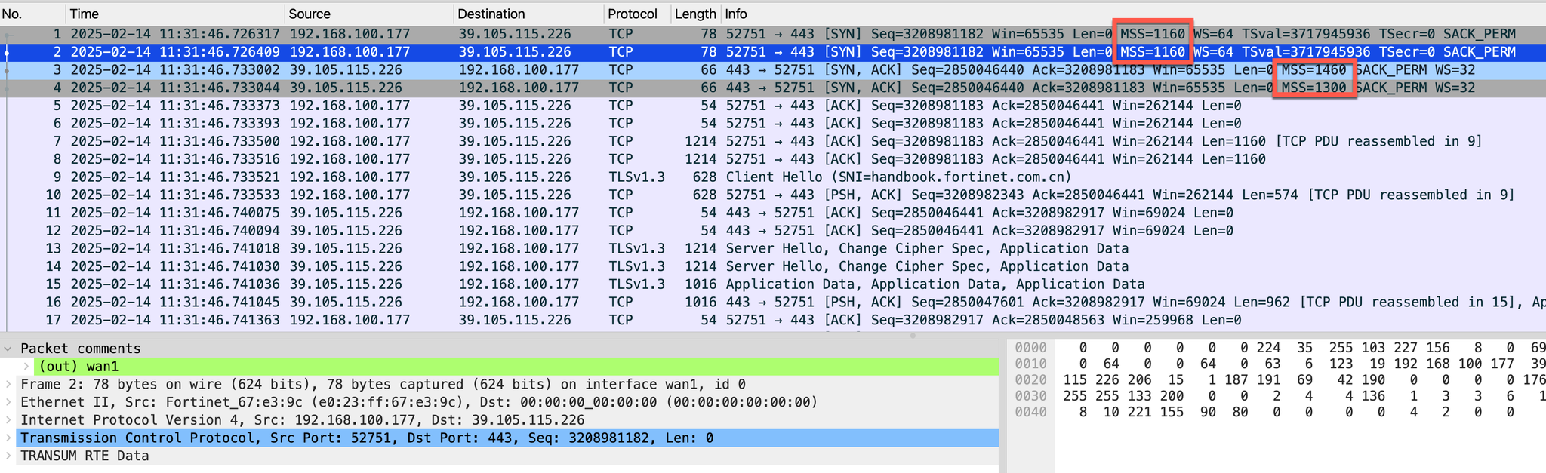This screenshot has height=473, width=1546.
Task: Click offset 0020 in the bytes pane
Action: pos(1030,380)
